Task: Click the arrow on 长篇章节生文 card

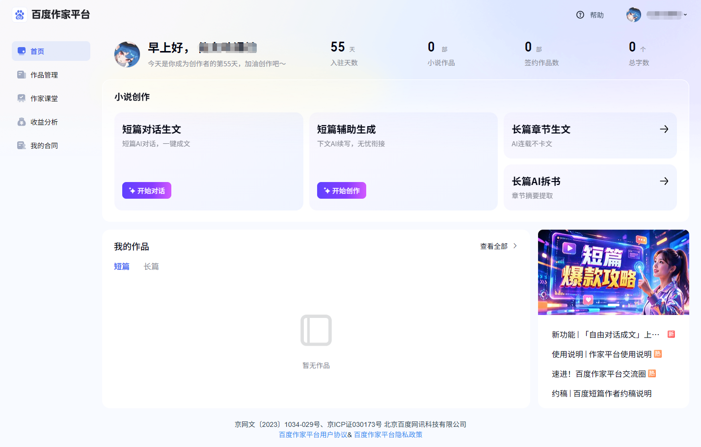Action: click(x=664, y=129)
